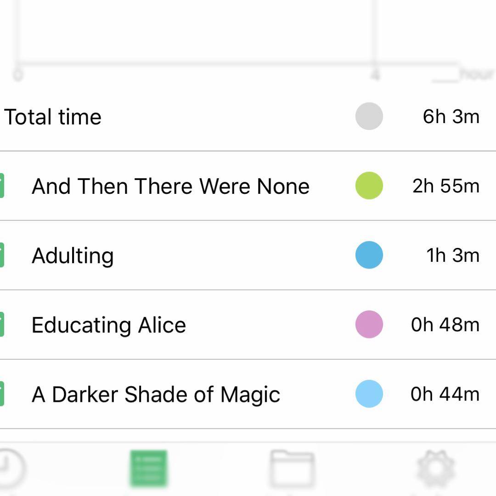Viewport: 496px width, 496px height.
Task: Select the green list tab icon
Action: click(148, 468)
